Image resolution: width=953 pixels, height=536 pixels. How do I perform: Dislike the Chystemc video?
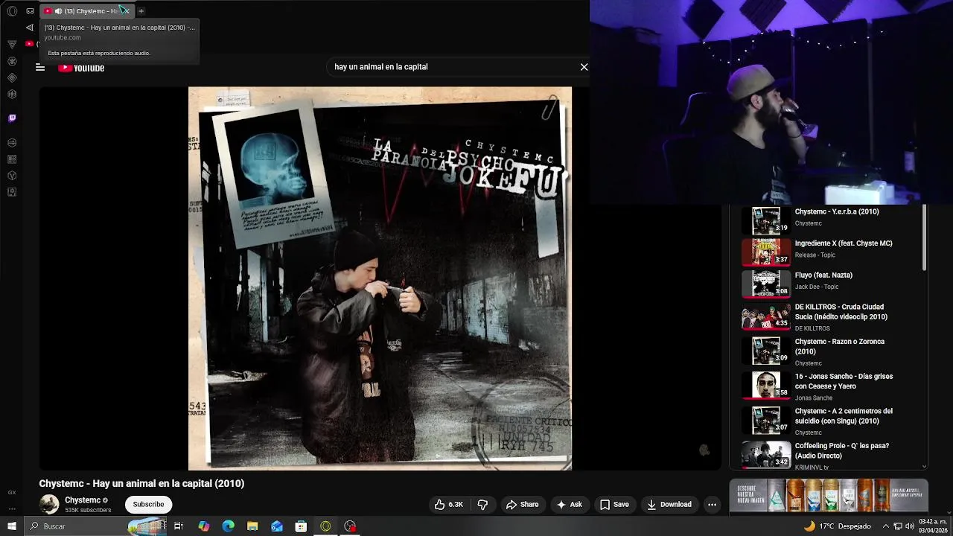(x=482, y=504)
